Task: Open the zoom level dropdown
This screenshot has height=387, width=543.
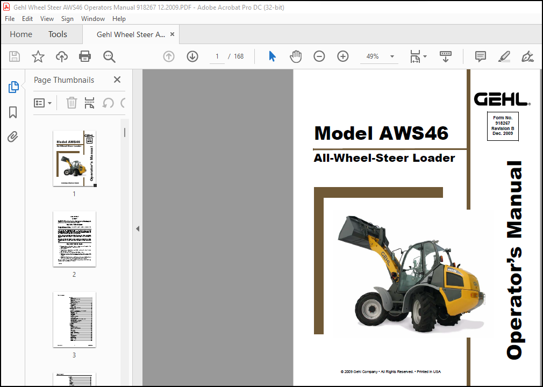Action: 392,56
